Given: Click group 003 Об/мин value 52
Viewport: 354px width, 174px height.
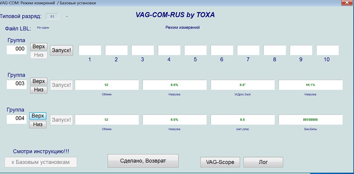Looking at the screenshot, I should tap(107, 85).
